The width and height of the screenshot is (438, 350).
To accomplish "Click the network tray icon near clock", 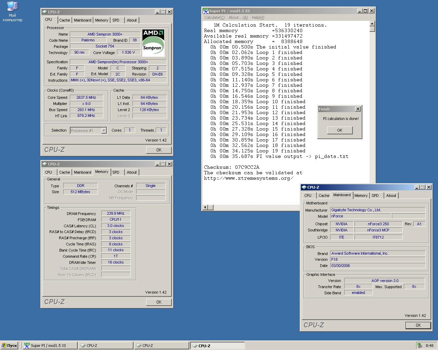I will pos(419,346).
